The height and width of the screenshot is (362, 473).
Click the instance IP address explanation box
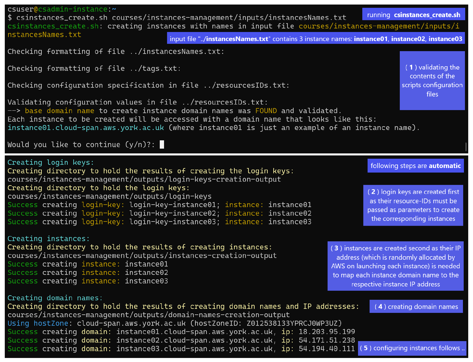pos(395,266)
